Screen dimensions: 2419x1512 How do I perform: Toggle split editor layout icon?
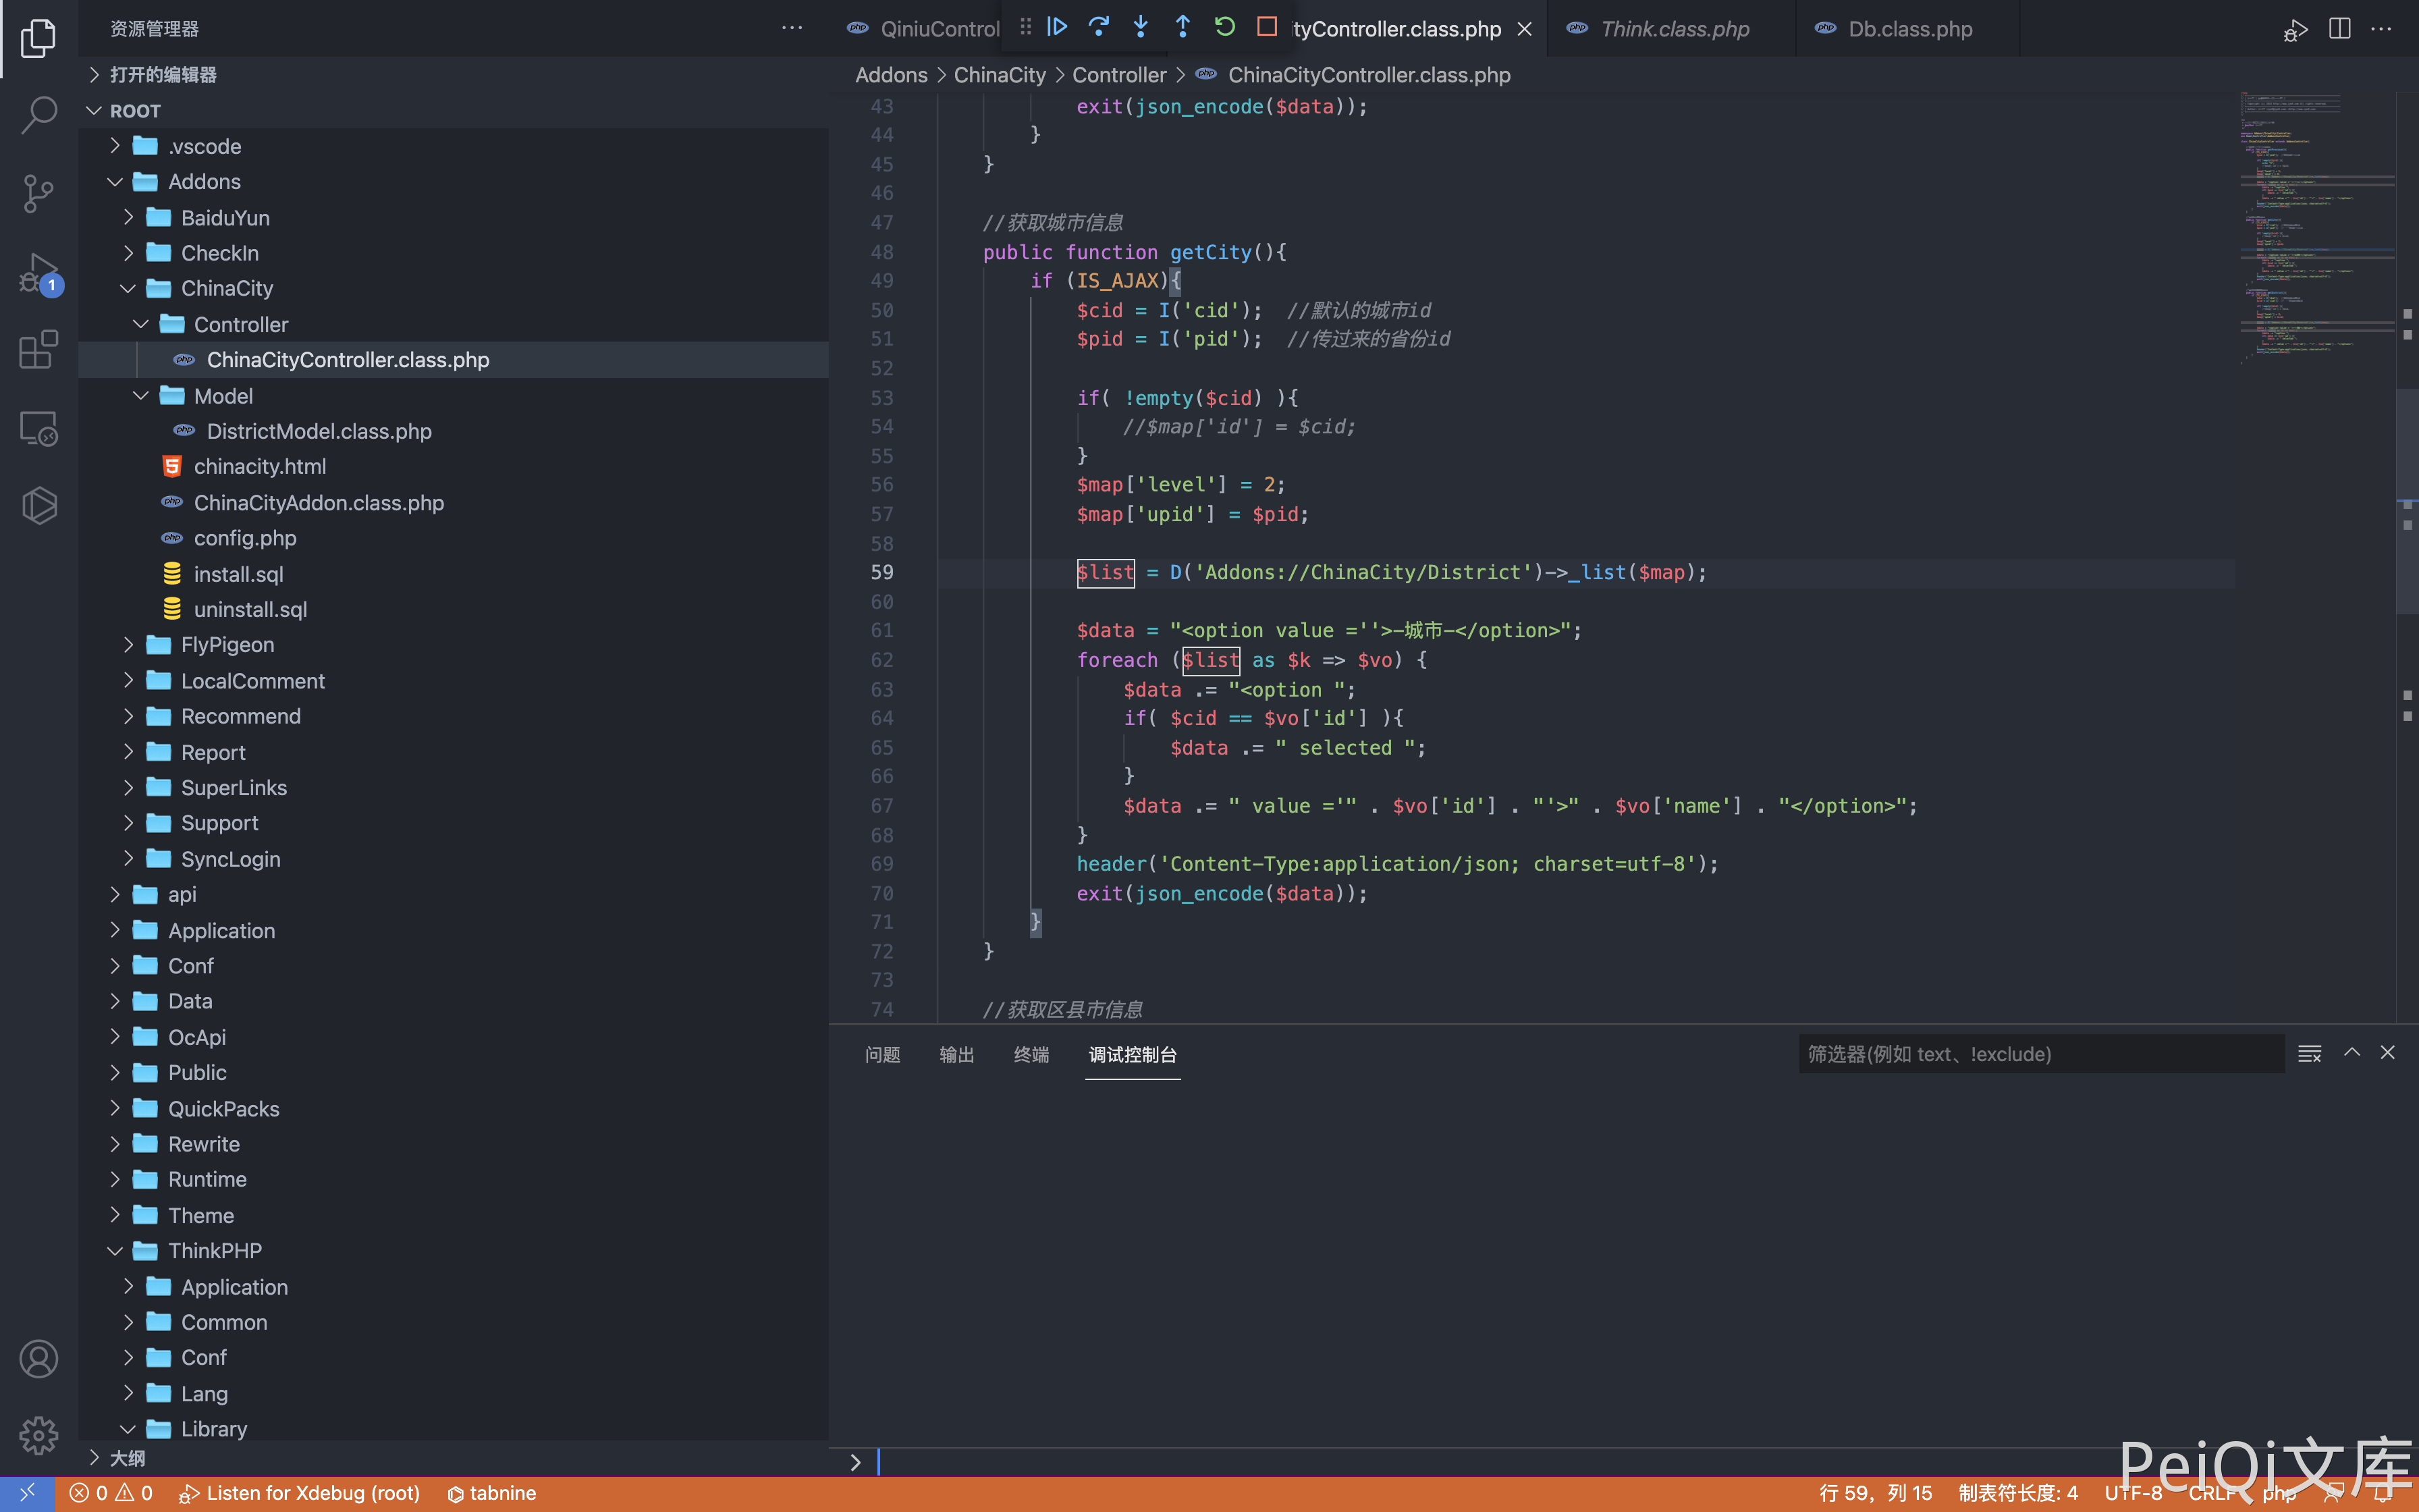(x=2339, y=29)
